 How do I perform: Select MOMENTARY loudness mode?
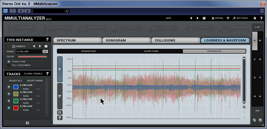pyautogui.click(x=89, y=51)
